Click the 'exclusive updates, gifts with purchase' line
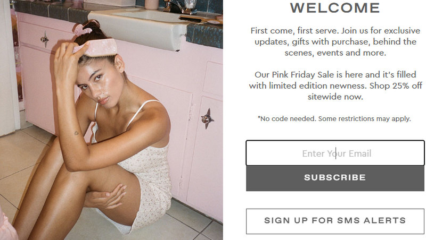The image size is (426, 240). pyautogui.click(x=335, y=41)
